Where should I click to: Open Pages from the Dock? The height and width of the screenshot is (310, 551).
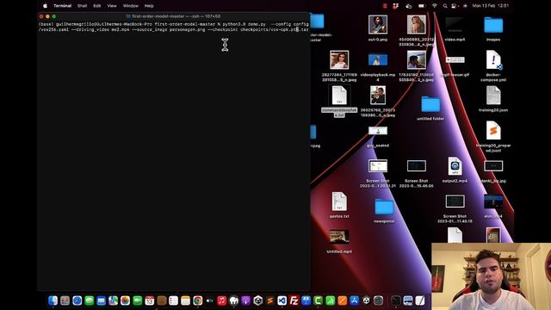[343, 301]
